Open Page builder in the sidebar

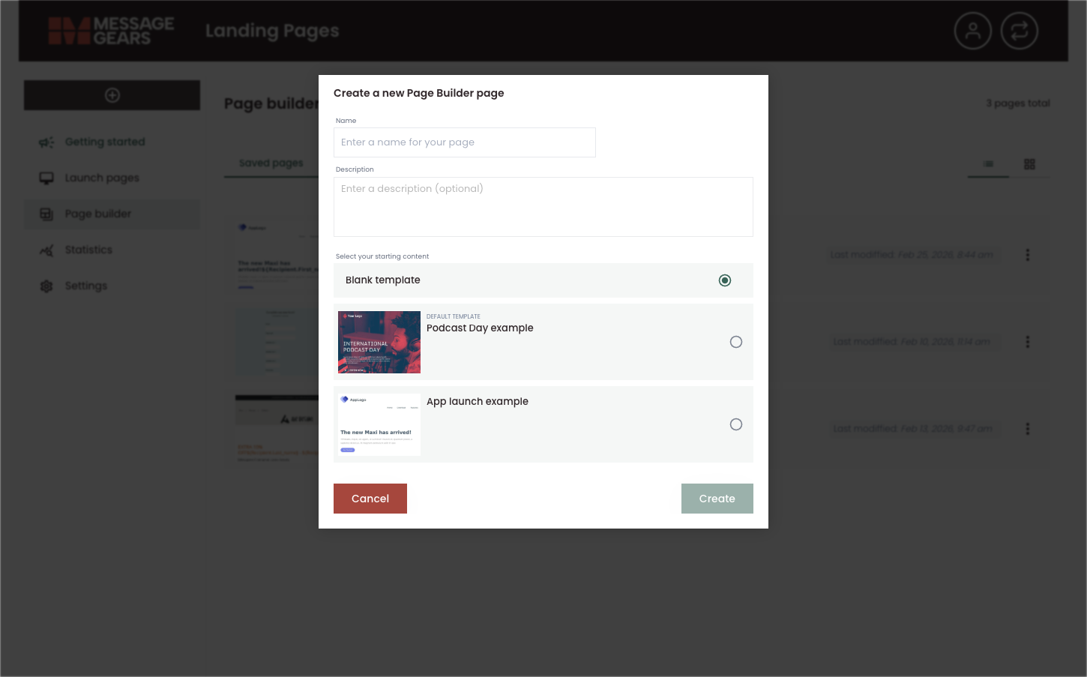tap(112, 214)
